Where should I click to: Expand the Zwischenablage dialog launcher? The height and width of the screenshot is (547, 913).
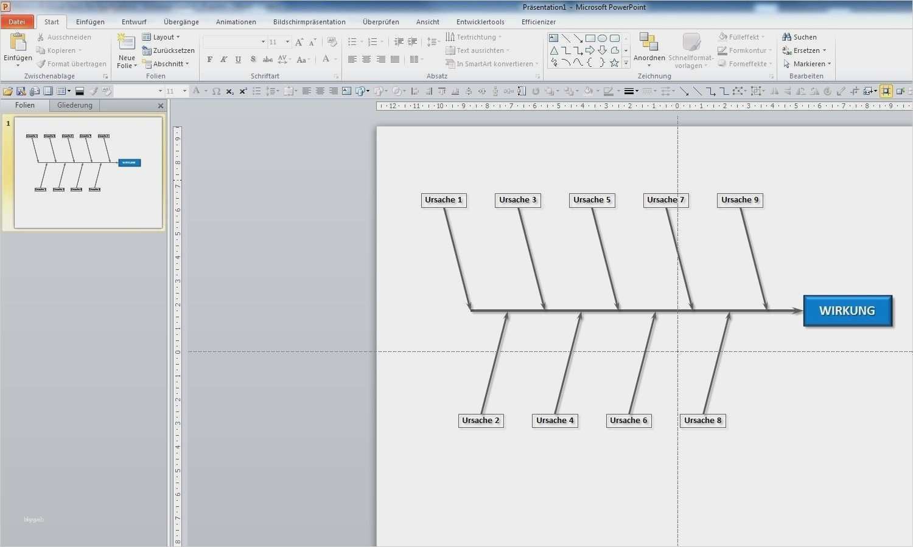(105, 77)
